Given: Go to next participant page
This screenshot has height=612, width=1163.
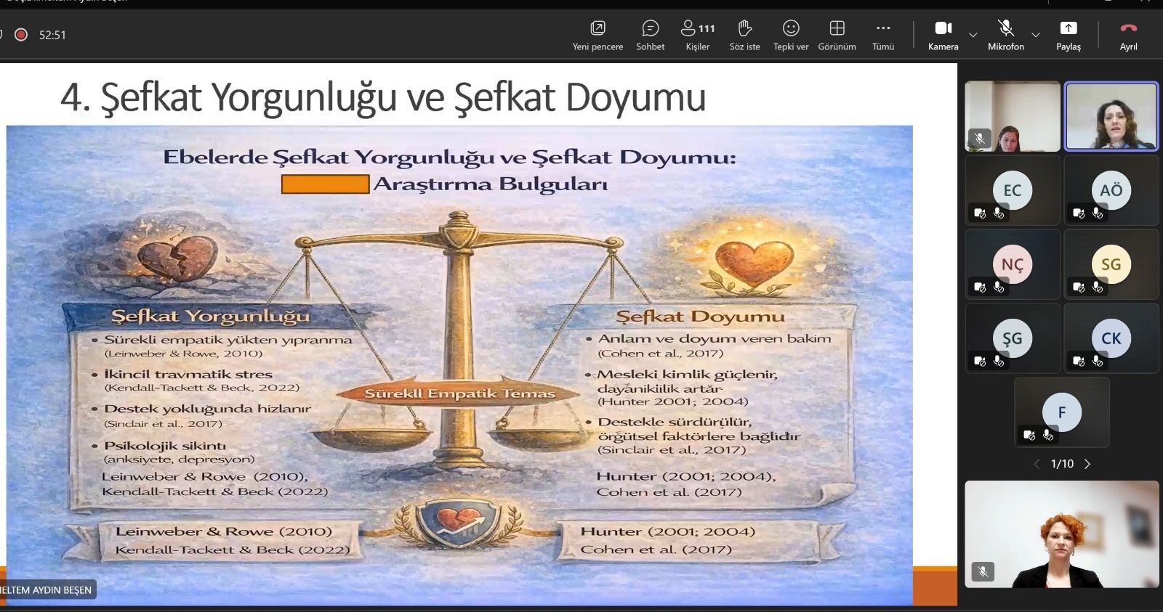Looking at the screenshot, I should (1087, 464).
